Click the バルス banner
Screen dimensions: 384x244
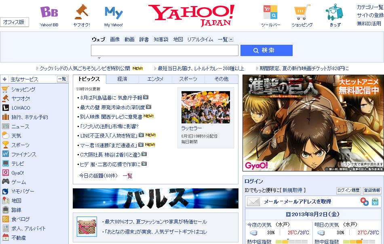tap(156, 198)
